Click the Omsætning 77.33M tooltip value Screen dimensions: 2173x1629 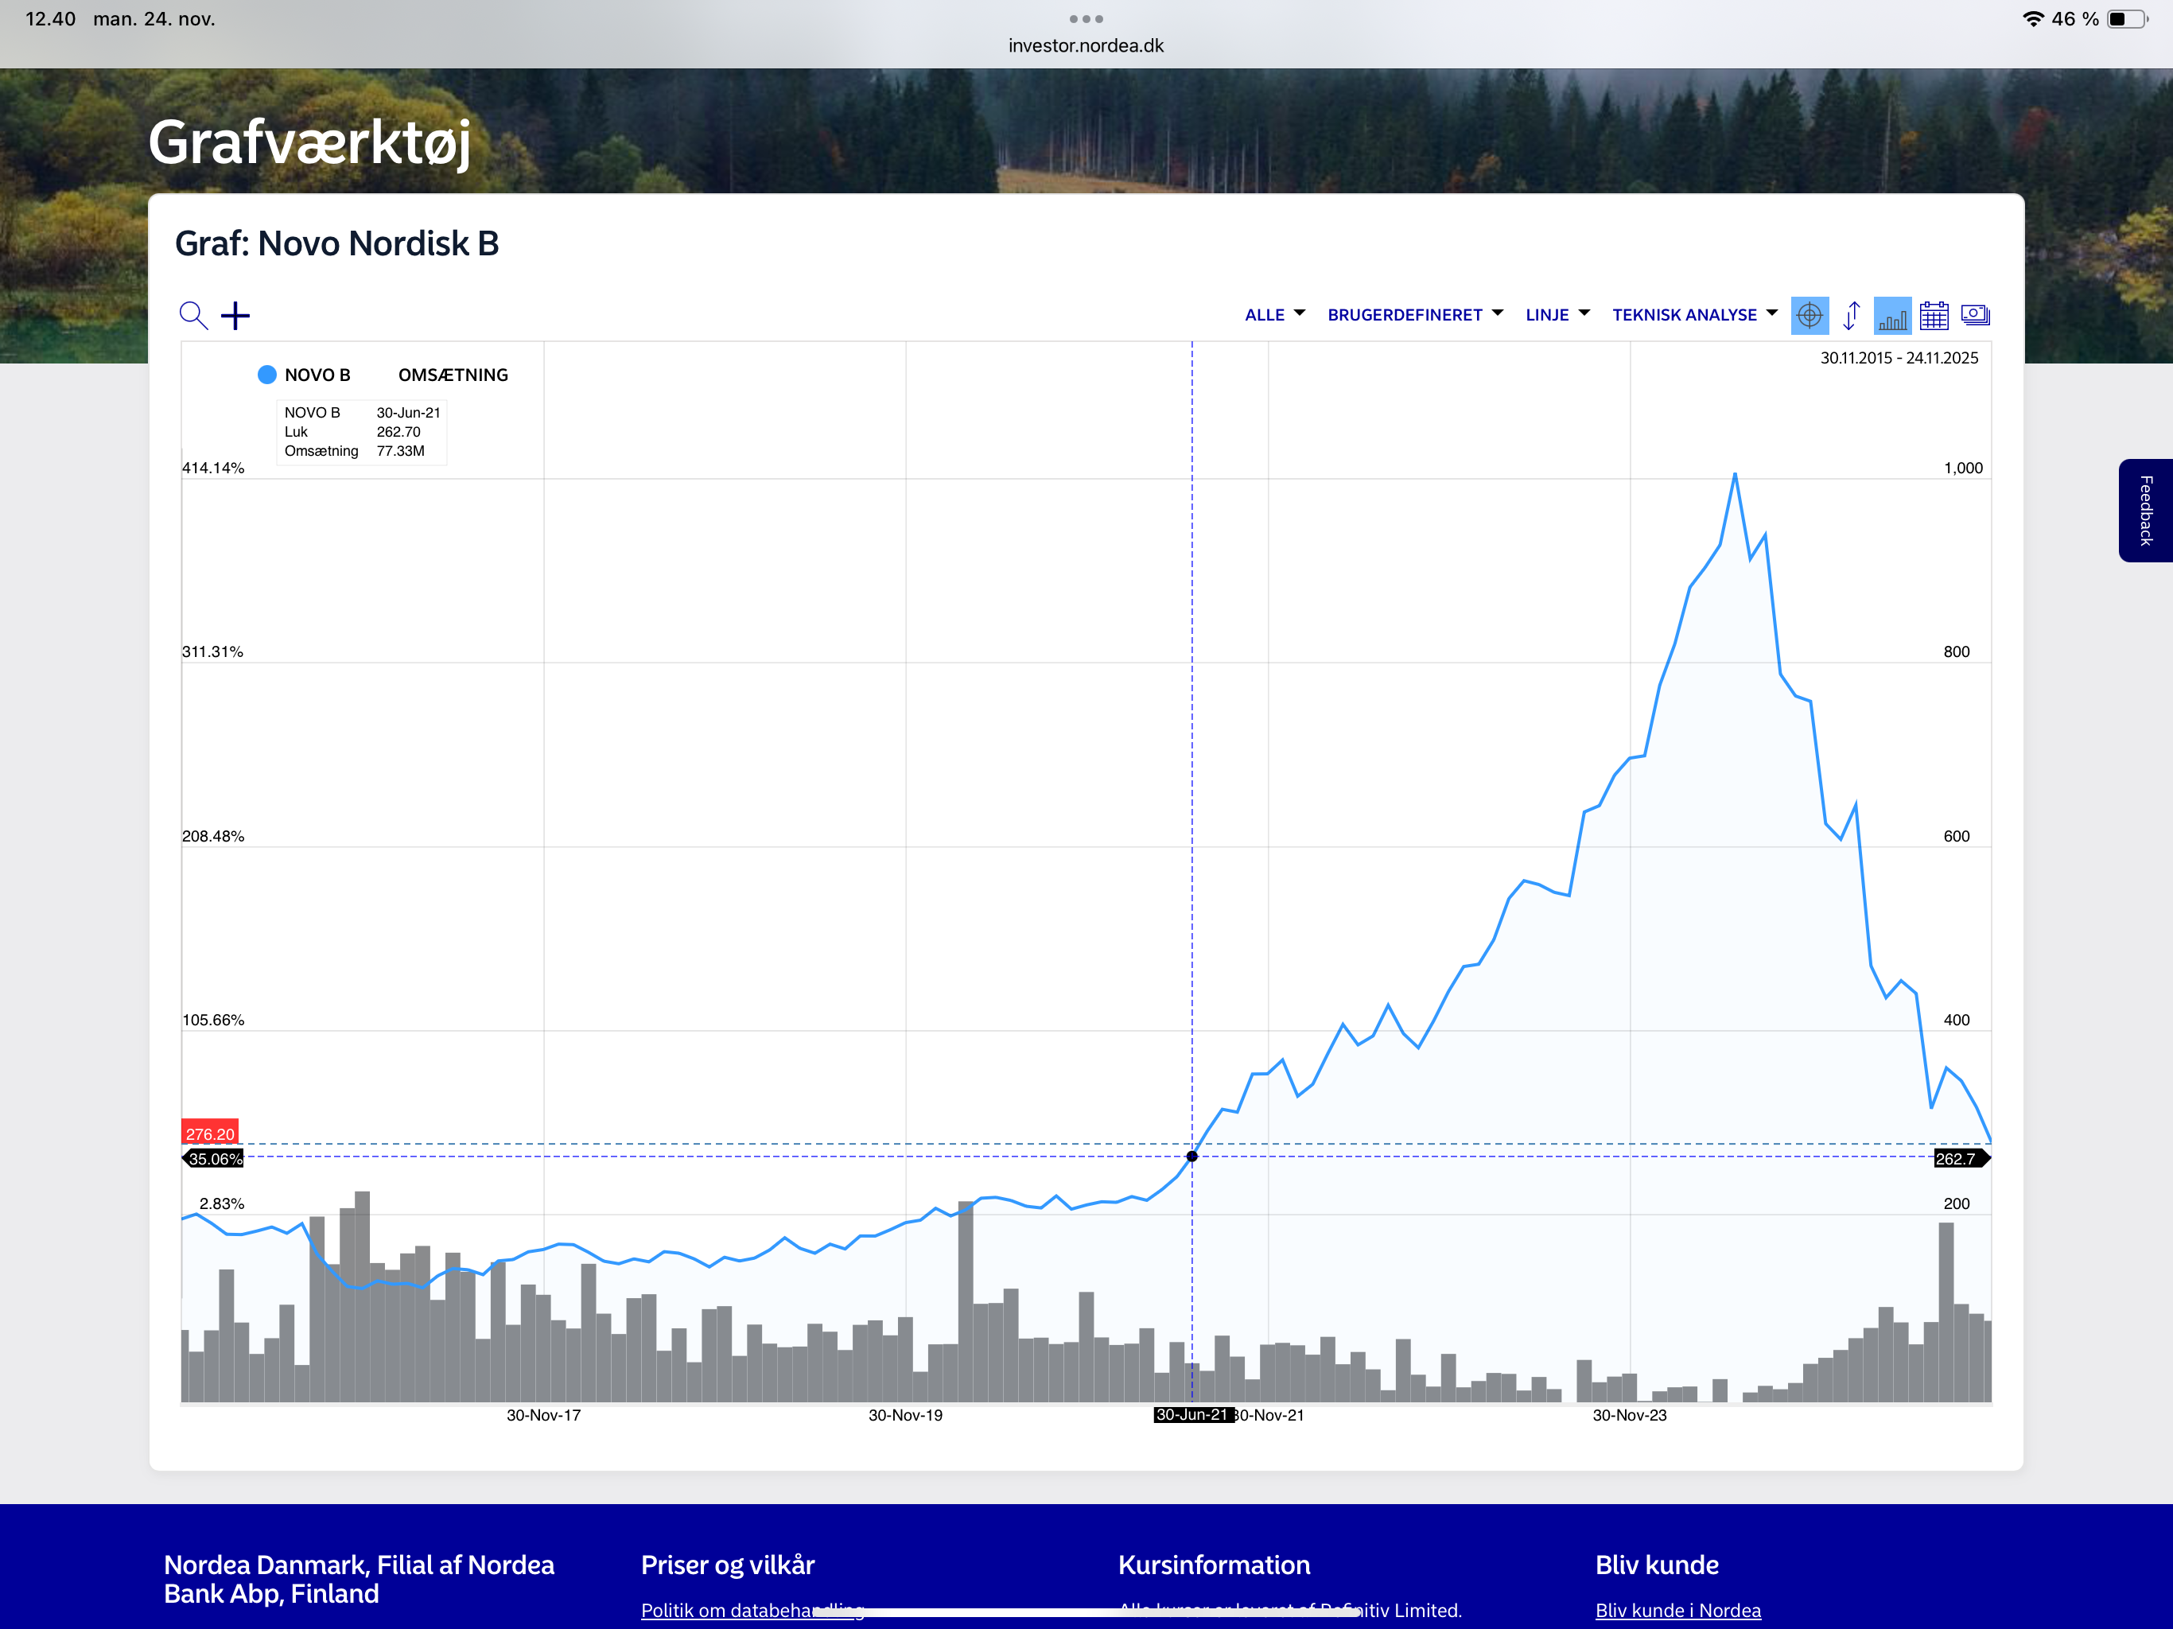pyautogui.click(x=401, y=451)
